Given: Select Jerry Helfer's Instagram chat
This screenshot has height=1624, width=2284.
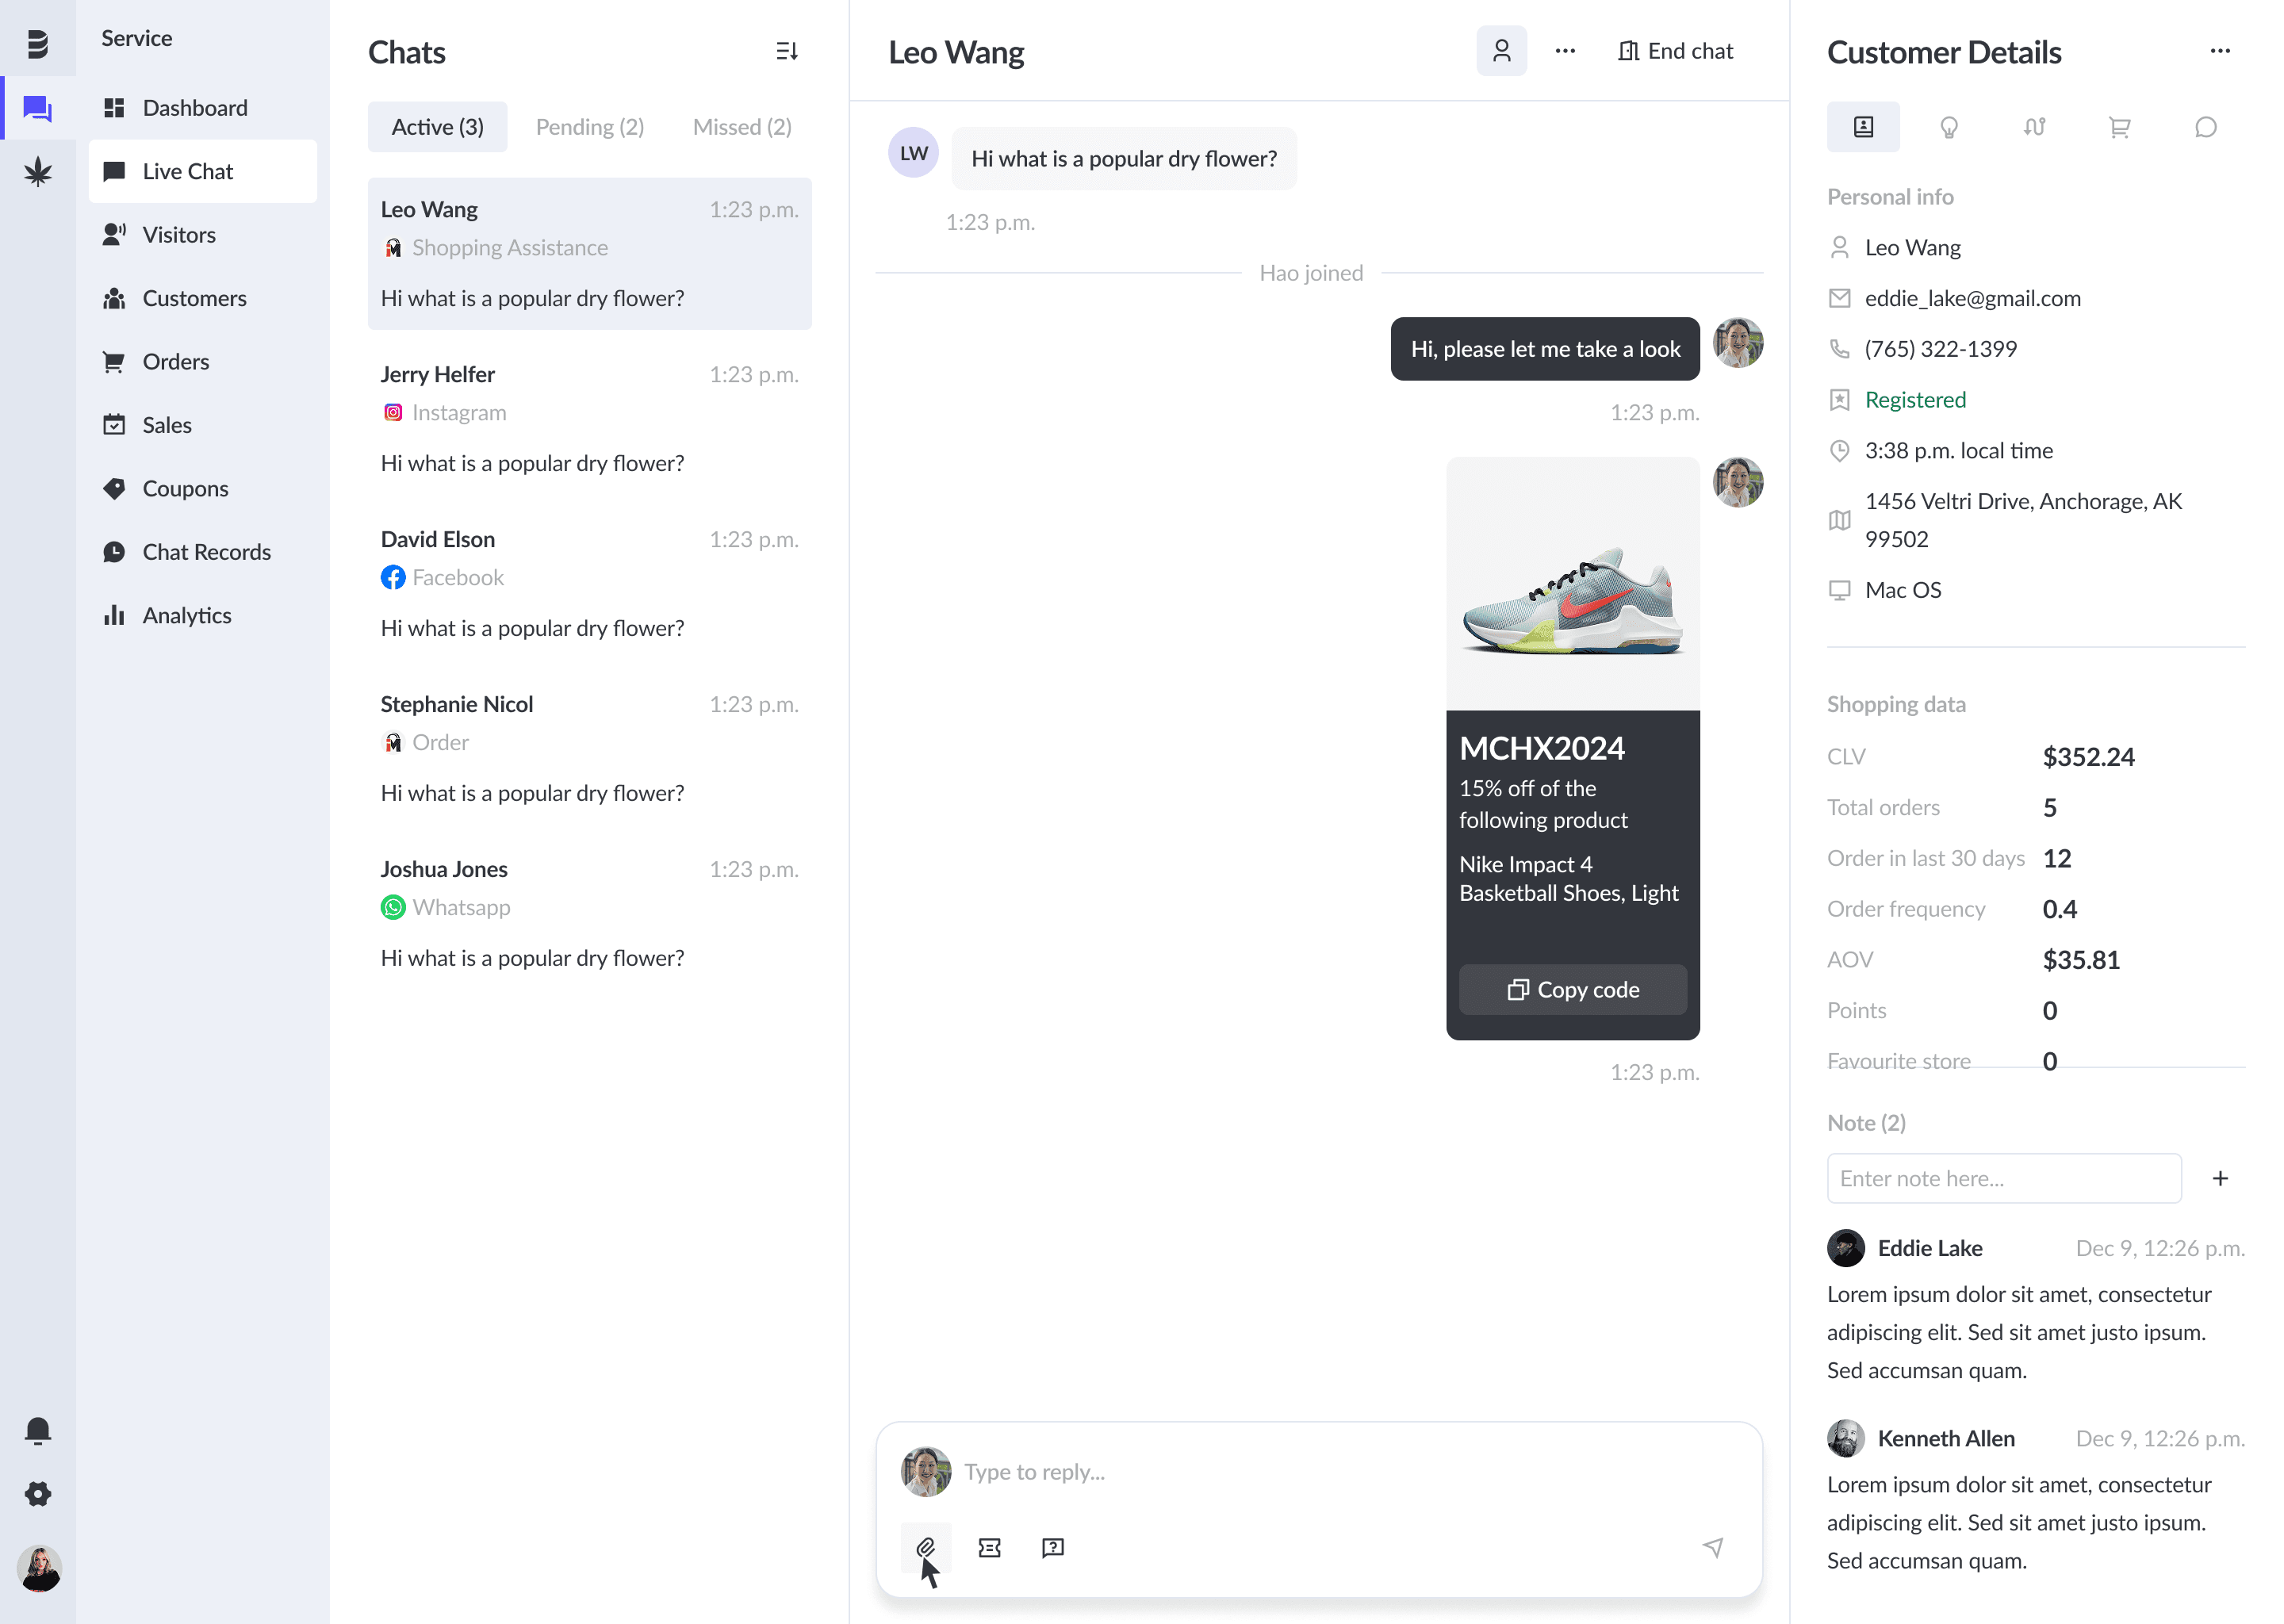Looking at the screenshot, I should coord(589,418).
